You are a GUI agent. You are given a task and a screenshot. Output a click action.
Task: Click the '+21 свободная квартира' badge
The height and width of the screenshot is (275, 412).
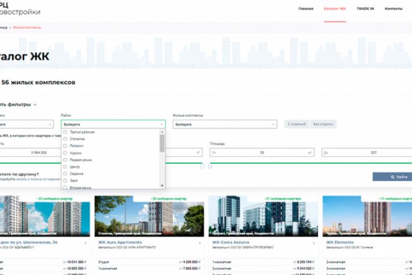pyautogui.click(x=283, y=199)
